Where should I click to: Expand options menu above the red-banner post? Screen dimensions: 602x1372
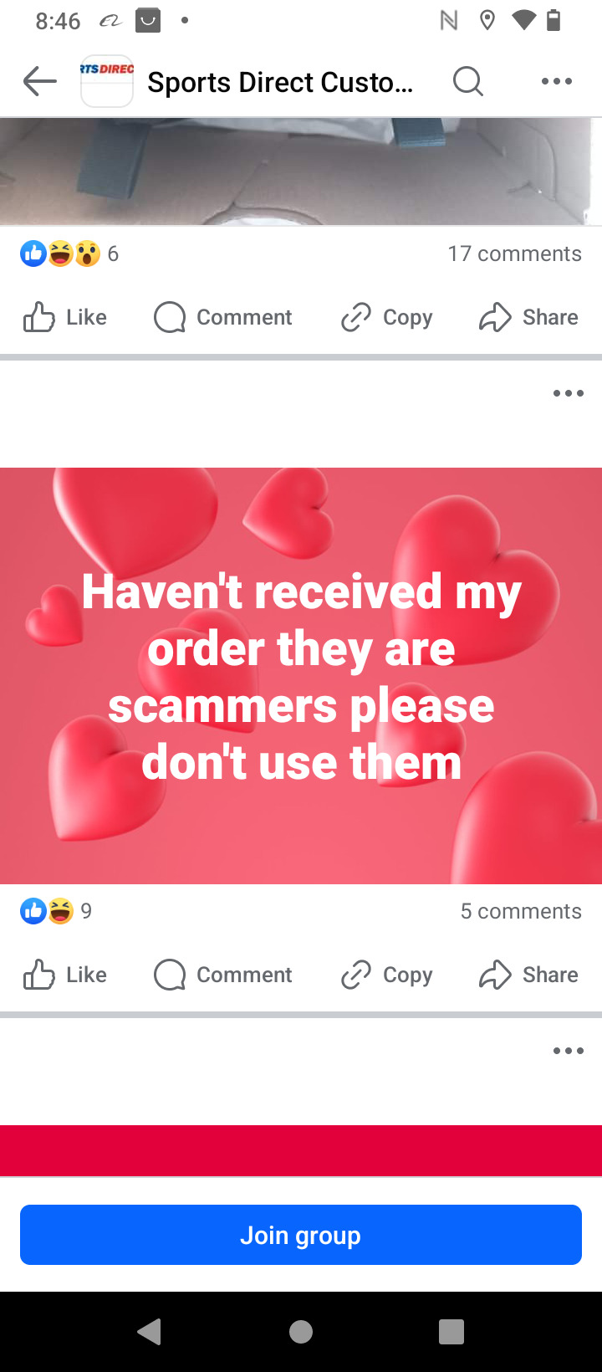[x=569, y=1051]
